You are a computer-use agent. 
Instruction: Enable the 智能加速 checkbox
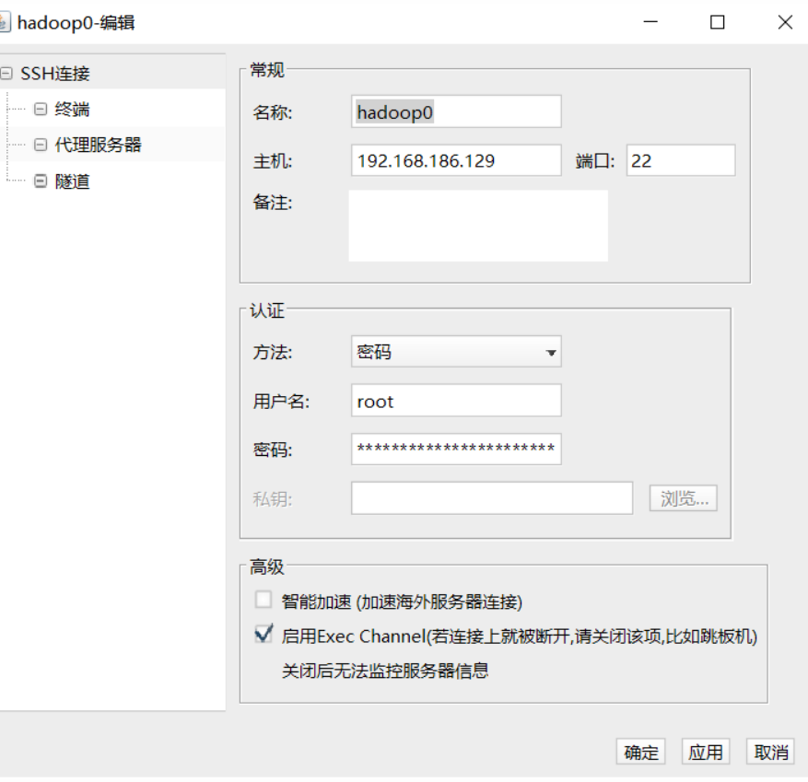click(x=263, y=600)
